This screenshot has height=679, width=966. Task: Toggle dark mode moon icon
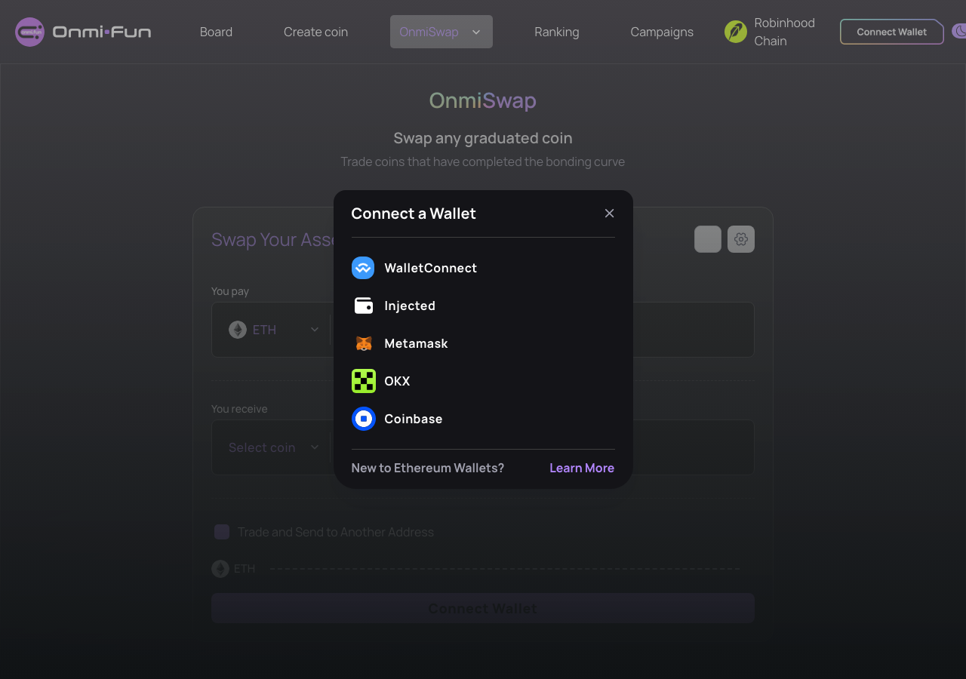pyautogui.click(x=959, y=32)
